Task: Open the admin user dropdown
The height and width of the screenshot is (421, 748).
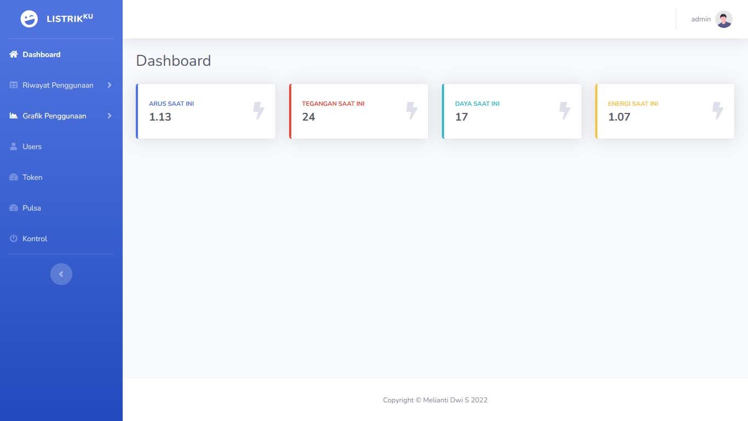Action: point(701,19)
